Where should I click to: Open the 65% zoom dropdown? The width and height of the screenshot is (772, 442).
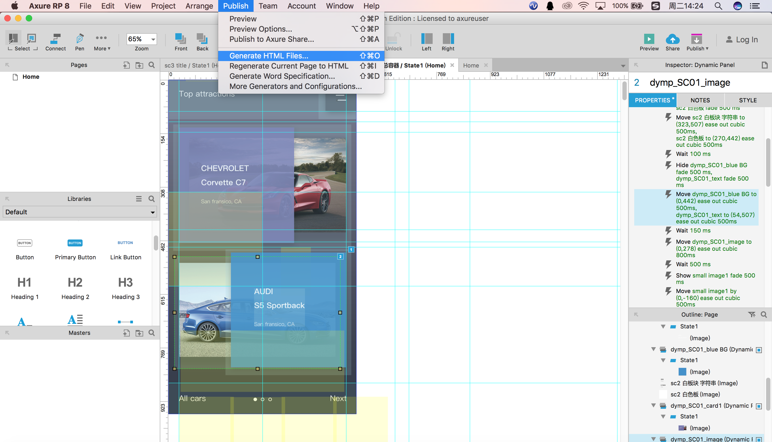point(153,39)
